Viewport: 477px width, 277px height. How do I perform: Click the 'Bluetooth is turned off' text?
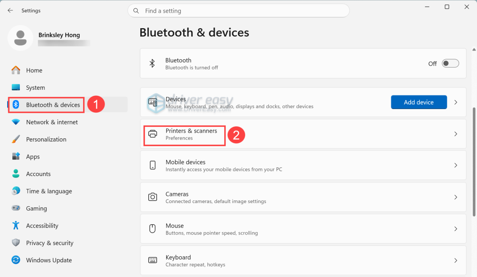tap(192, 68)
